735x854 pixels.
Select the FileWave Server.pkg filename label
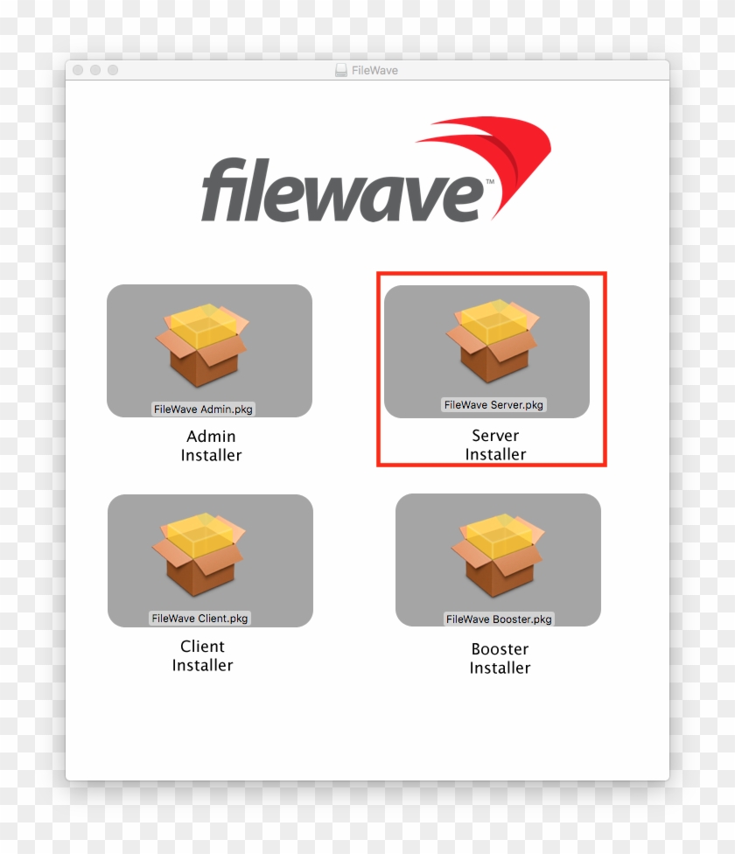pos(493,404)
